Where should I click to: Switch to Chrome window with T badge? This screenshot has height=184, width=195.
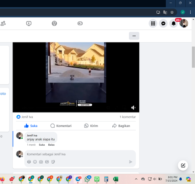pyautogui.click(x=69, y=179)
